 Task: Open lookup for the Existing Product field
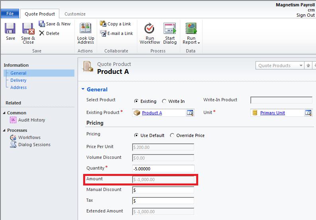click(x=190, y=113)
